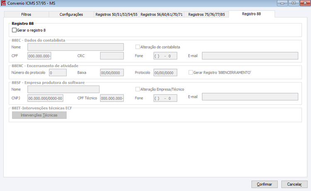Open the Configurações tab

coord(71,15)
